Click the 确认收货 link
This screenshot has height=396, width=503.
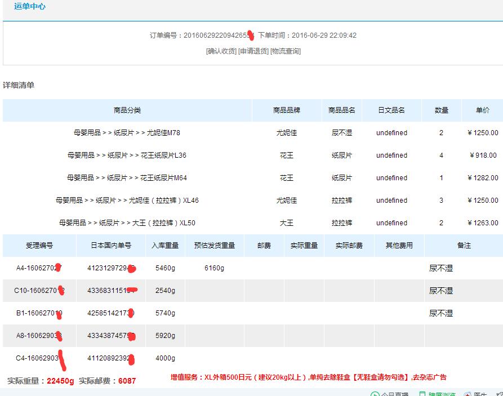221,51
